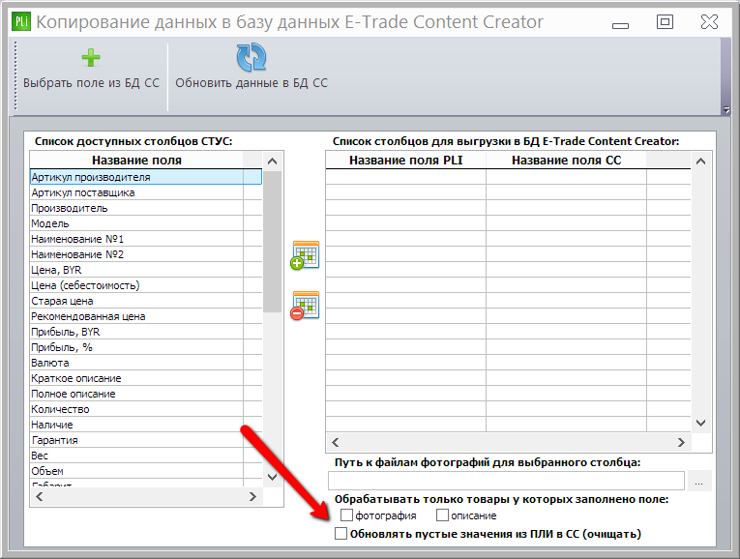Click the PLI application icon in title bar
740x559 pixels.
click(21, 21)
